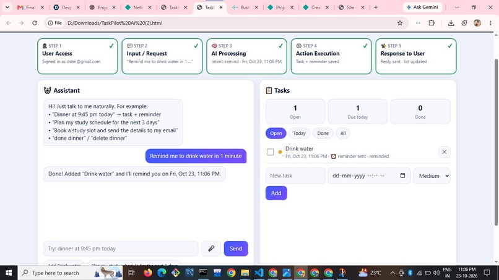
Task: Delete the Drink water task
Action: (x=445, y=152)
